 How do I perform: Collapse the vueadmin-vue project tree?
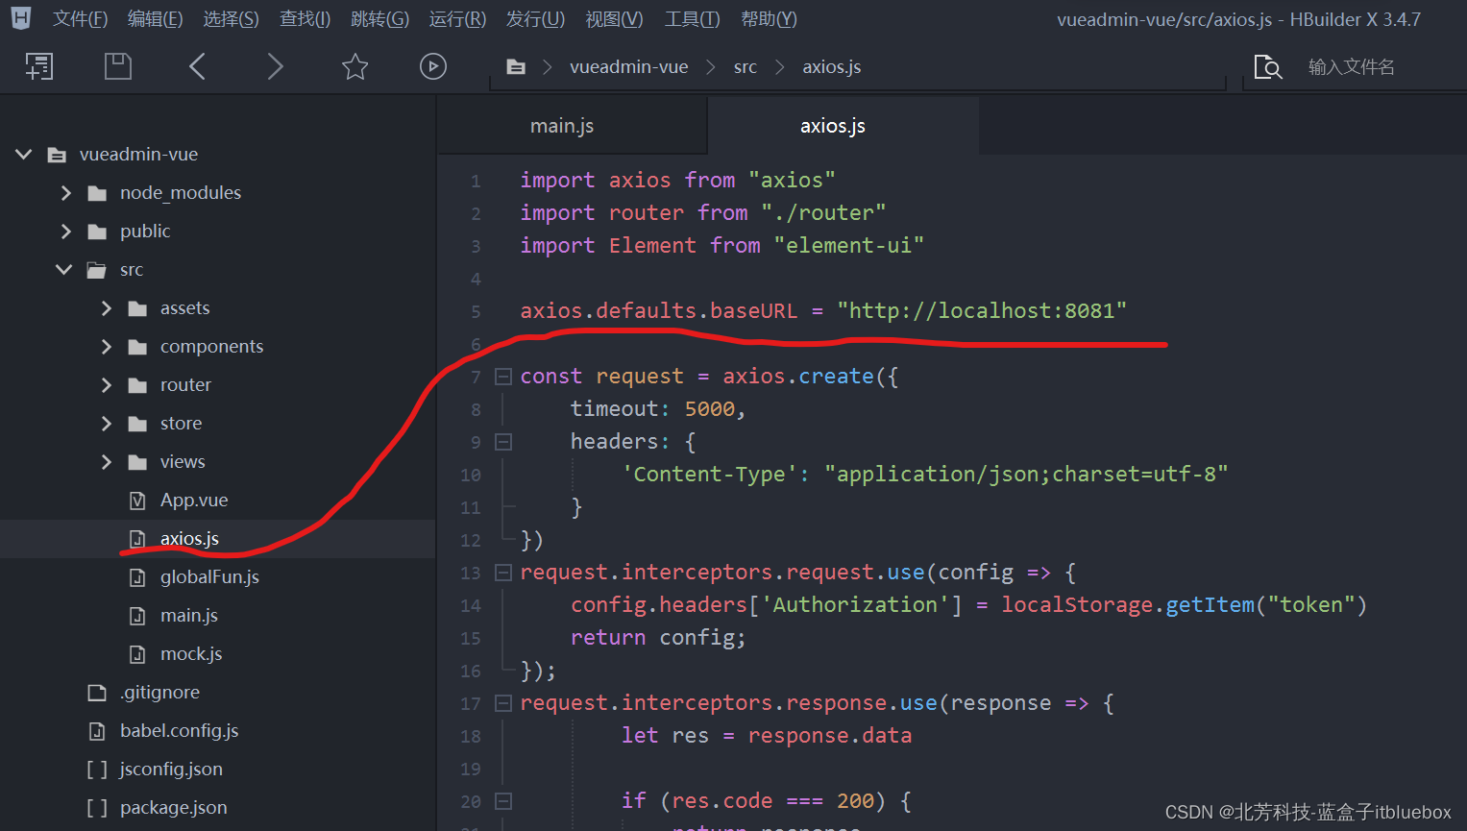click(24, 154)
